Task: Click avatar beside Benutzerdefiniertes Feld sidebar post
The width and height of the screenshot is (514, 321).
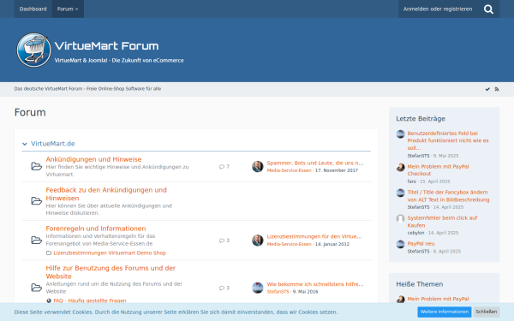Action: [400, 134]
